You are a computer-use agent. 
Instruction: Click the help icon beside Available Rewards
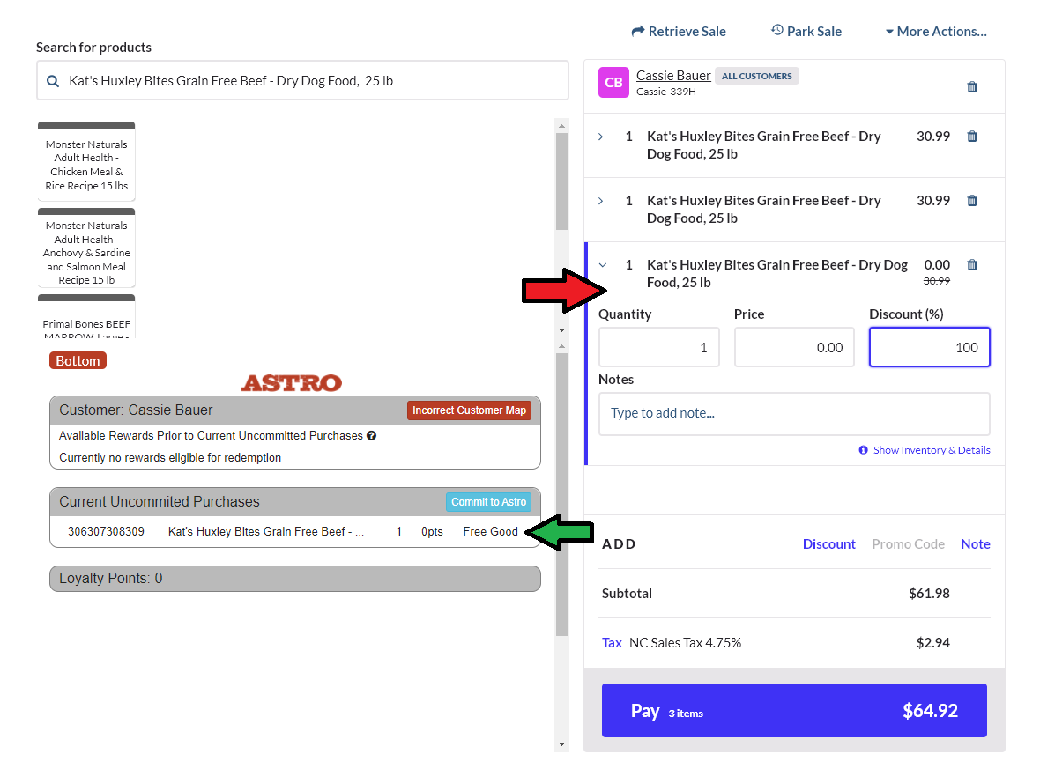coord(371,435)
